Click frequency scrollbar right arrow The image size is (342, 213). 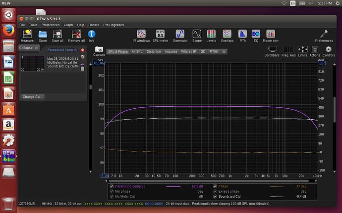coord(316,181)
